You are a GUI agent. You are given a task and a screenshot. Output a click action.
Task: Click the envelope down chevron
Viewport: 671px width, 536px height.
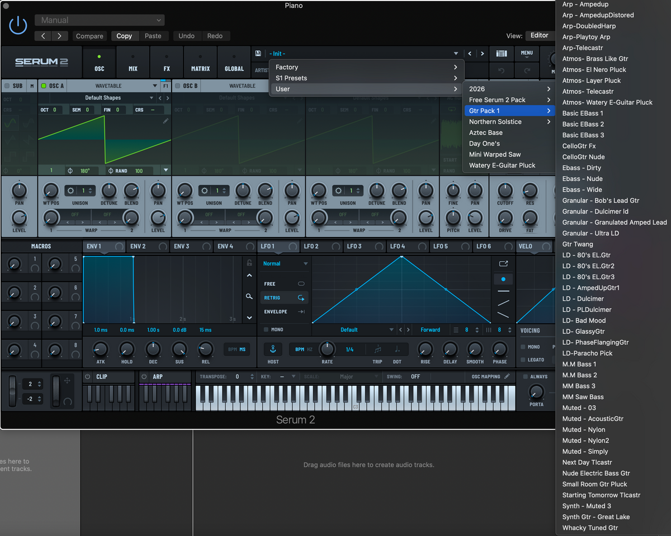pyautogui.click(x=249, y=317)
